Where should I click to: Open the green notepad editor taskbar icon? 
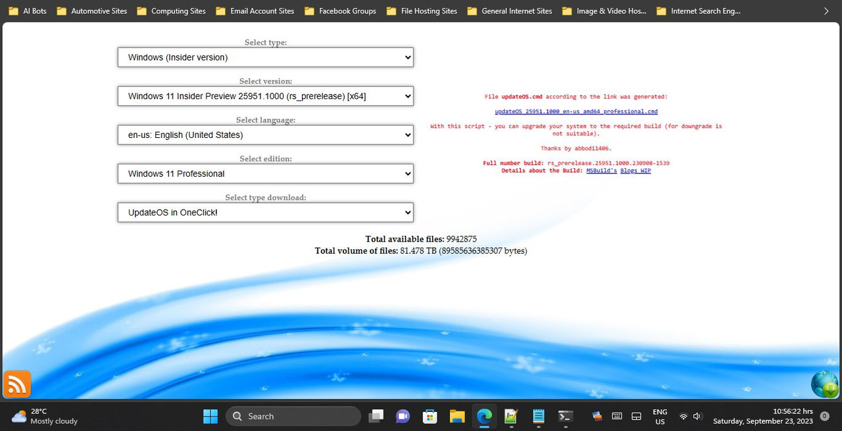(x=511, y=416)
